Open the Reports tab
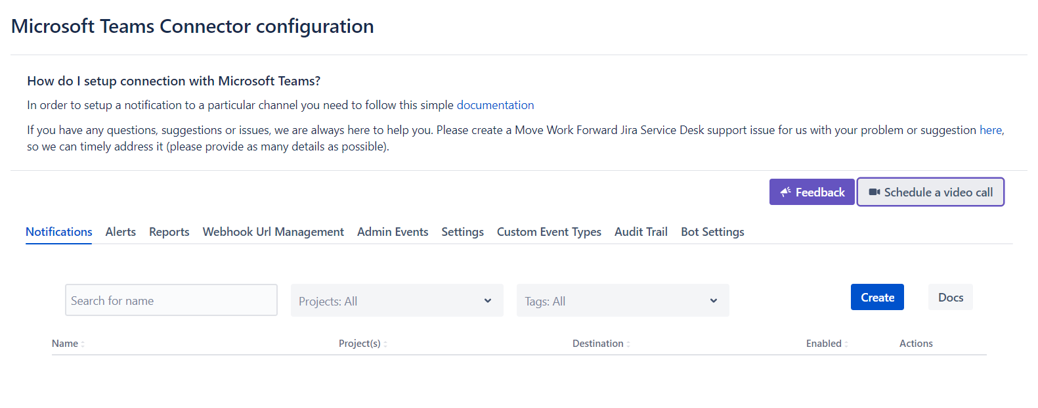Image resolution: width=1038 pixels, height=408 pixels. 169,232
